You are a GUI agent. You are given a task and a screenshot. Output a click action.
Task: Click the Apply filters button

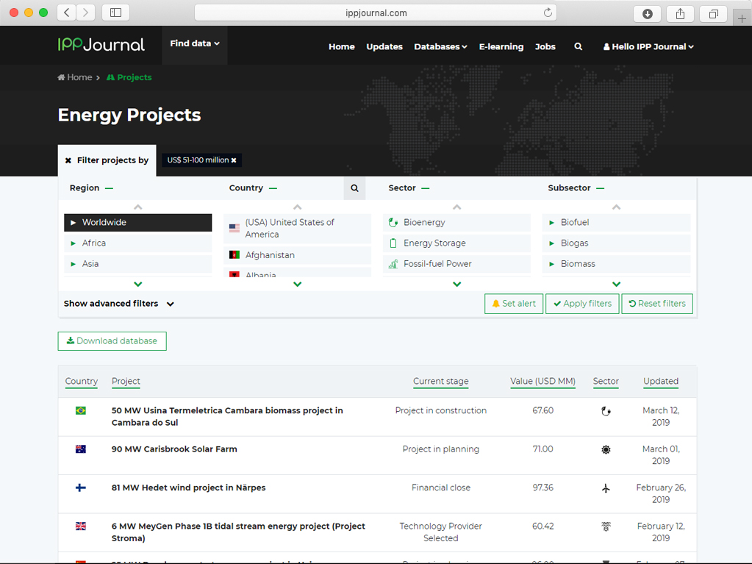[x=582, y=304]
